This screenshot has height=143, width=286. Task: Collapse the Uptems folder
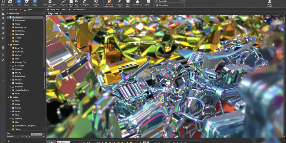[8, 45]
